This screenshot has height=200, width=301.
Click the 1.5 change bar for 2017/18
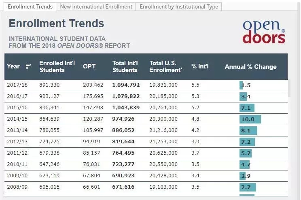pyautogui.click(x=241, y=85)
